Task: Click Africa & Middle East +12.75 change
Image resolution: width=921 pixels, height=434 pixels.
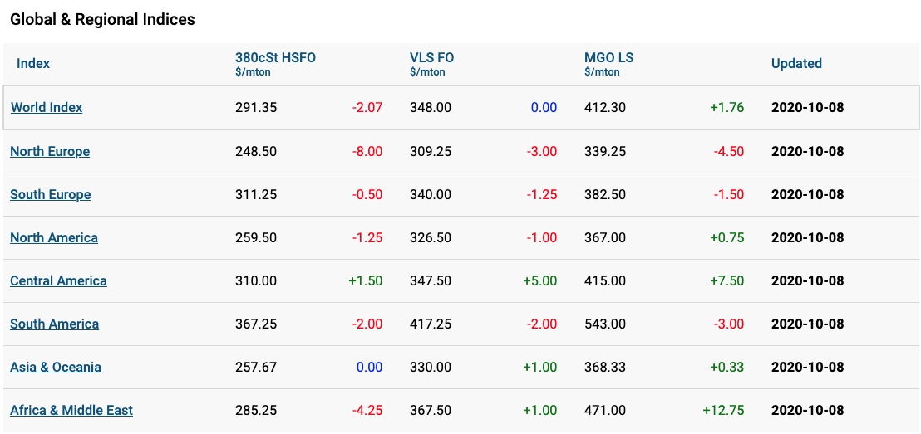Action: tap(723, 410)
